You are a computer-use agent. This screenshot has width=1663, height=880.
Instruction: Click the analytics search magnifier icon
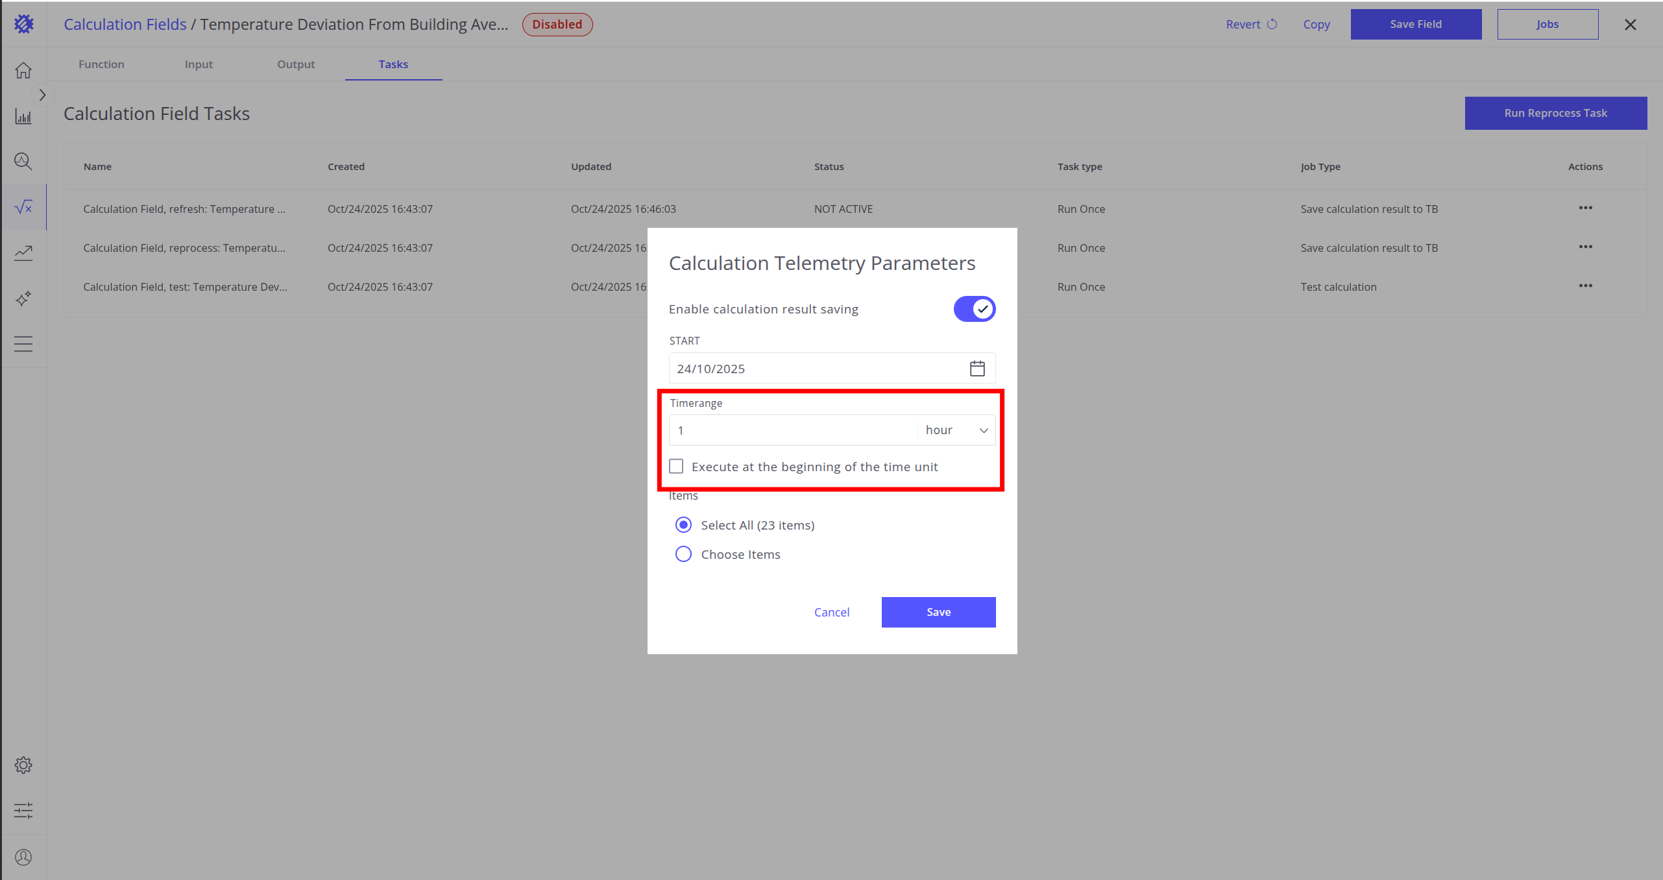[23, 162]
